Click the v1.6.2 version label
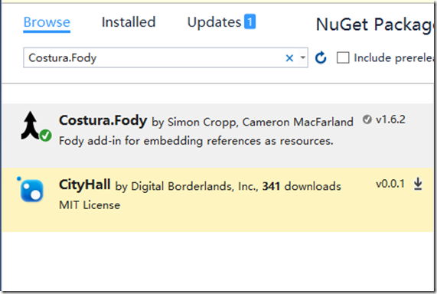This screenshot has height=294, width=437. 390,119
